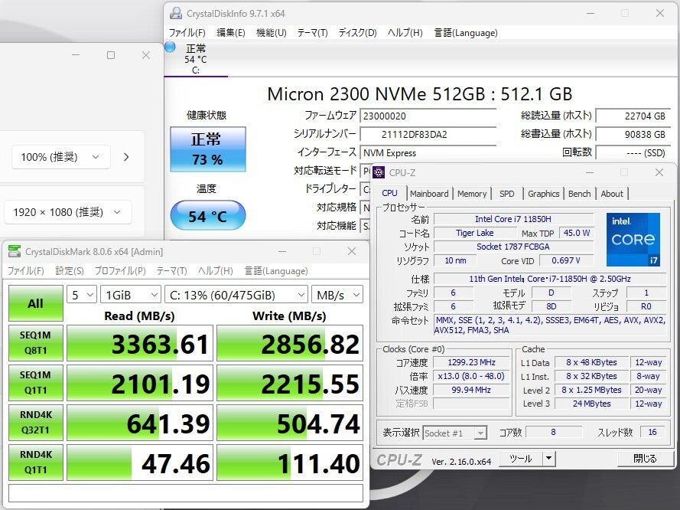Open ヘルプ(H) menu in CrystalDiskInfo
The image size is (680, 510).
click(x=405, y=33)
